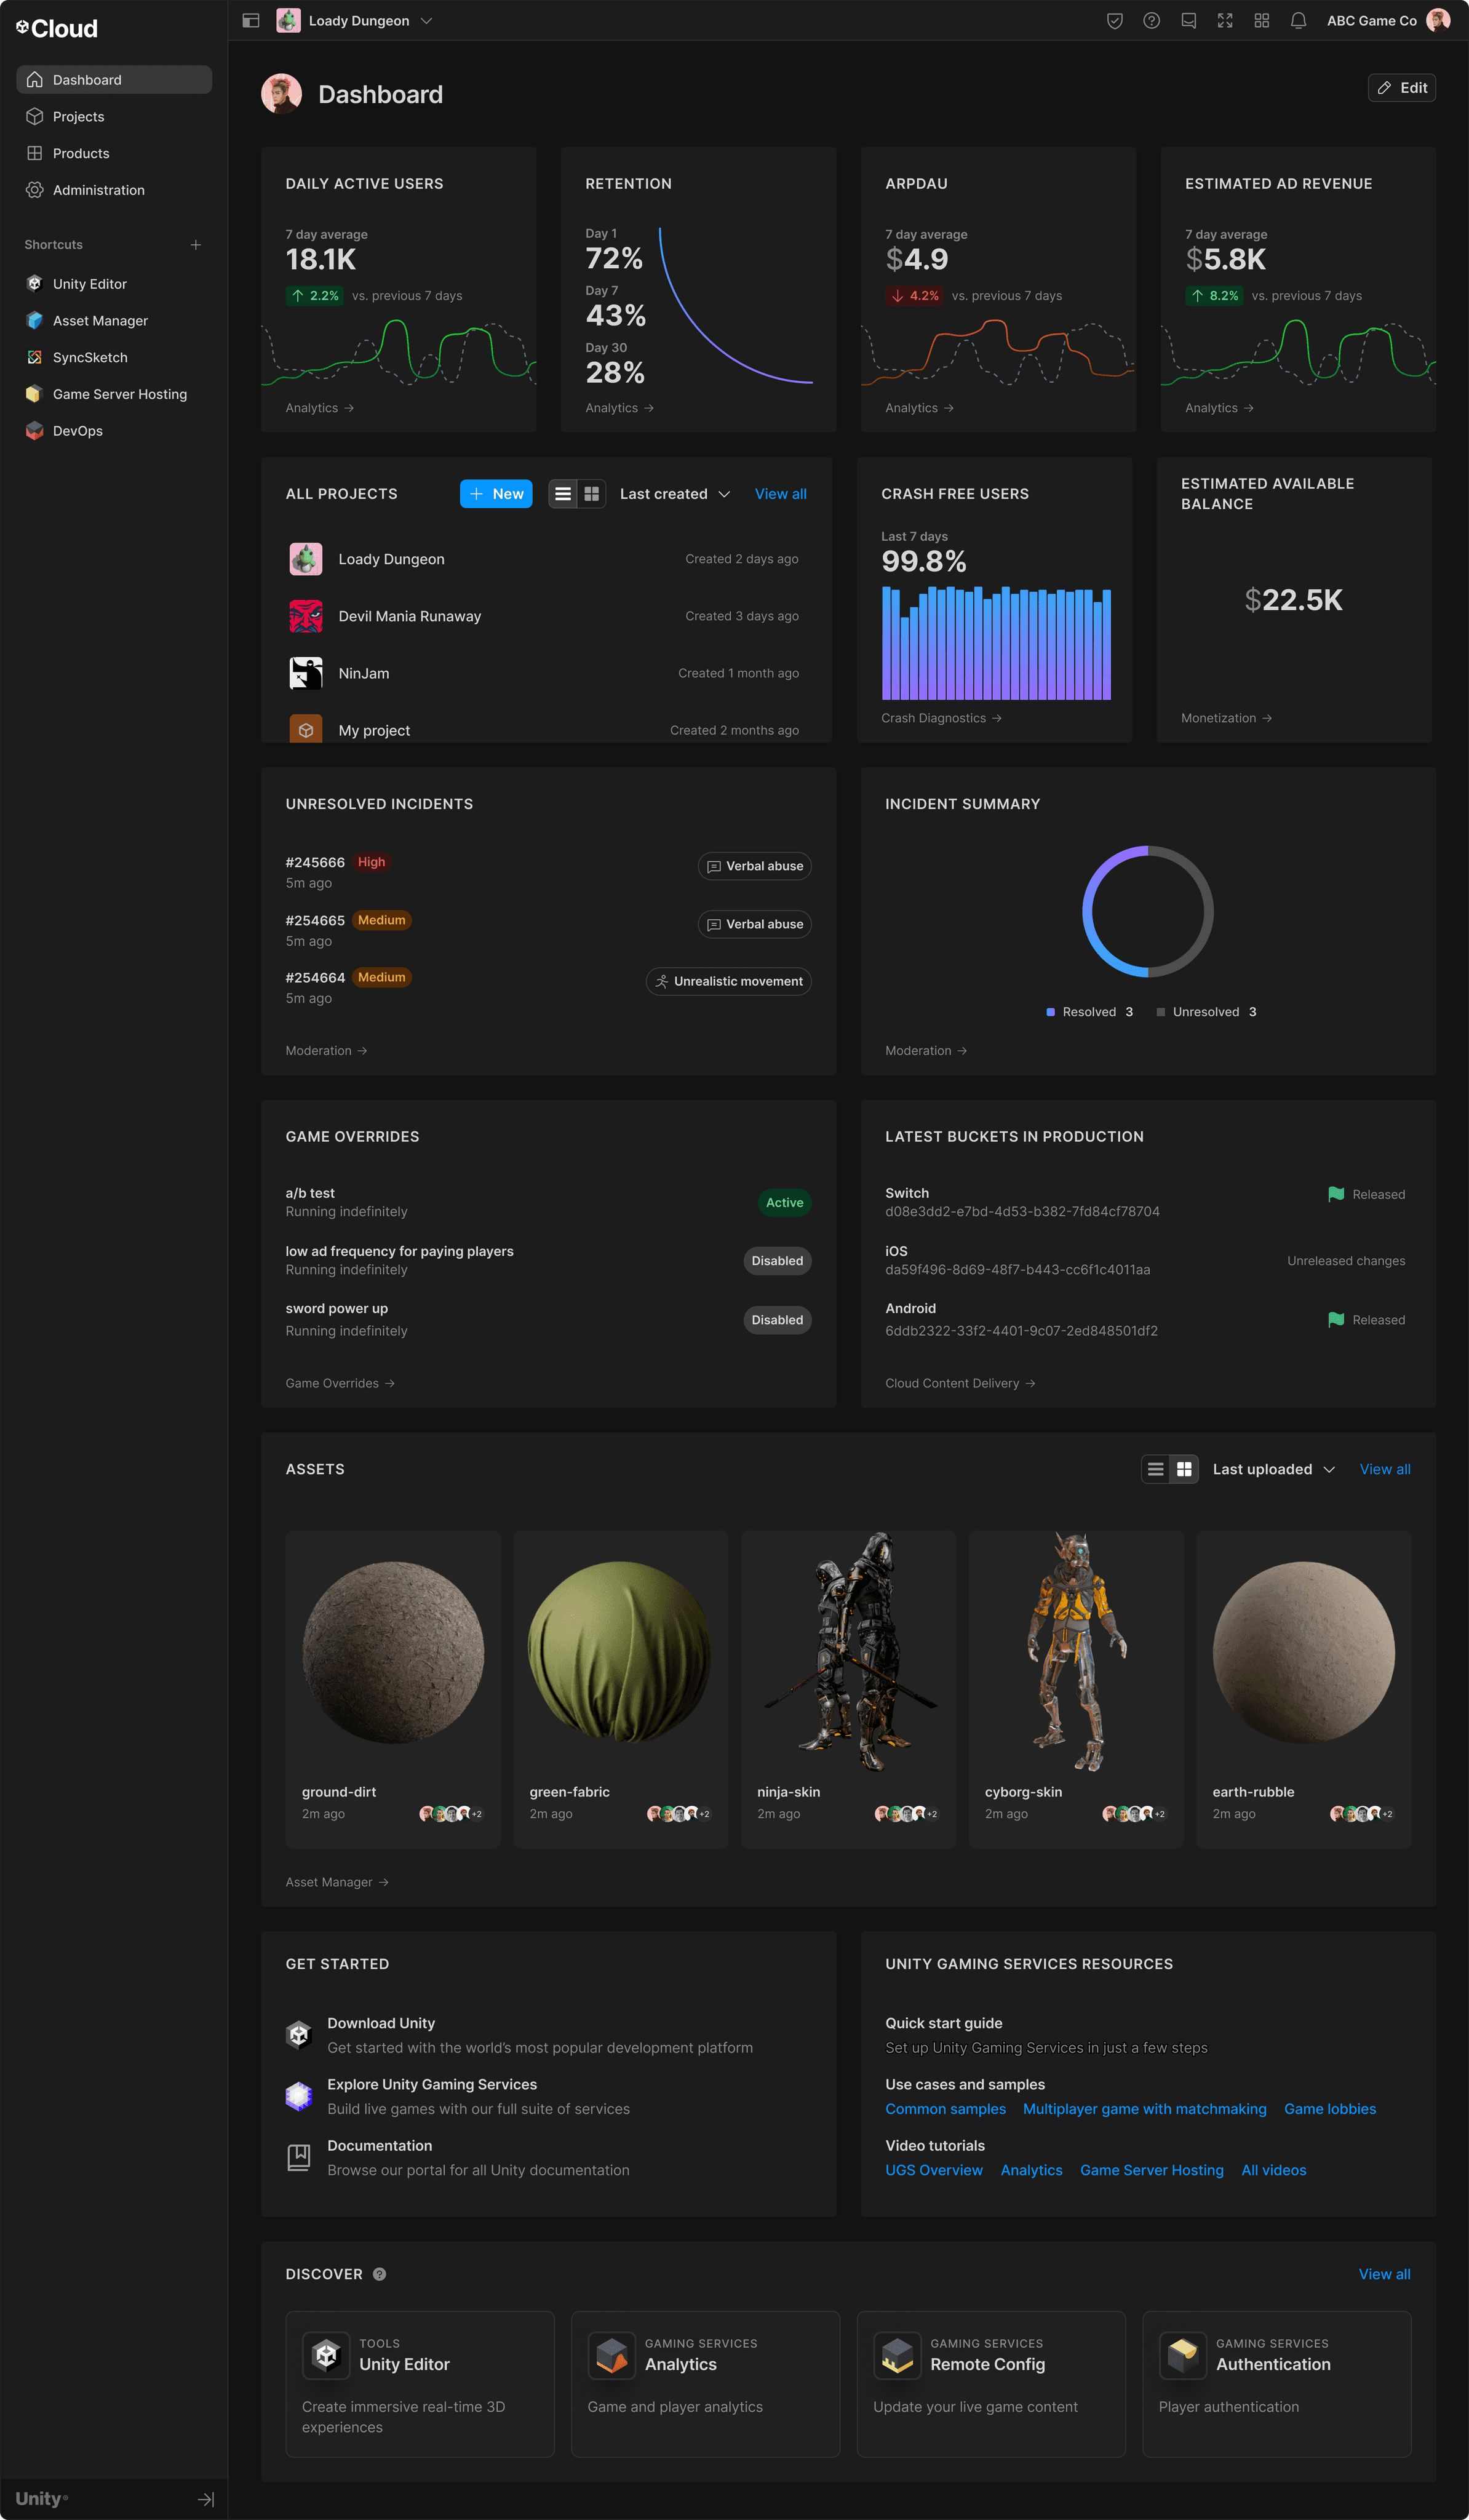Open Crash Diagnostics link
Image resolution: width=1469 pixels, height=2520 pixels.
coord(941,718)
